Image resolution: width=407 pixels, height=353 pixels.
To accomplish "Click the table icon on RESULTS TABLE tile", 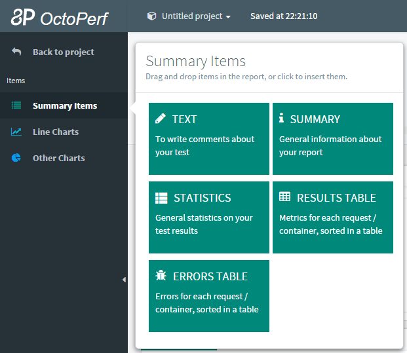I will [284, 196].
